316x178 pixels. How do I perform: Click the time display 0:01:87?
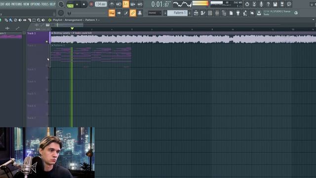(160, 4)
